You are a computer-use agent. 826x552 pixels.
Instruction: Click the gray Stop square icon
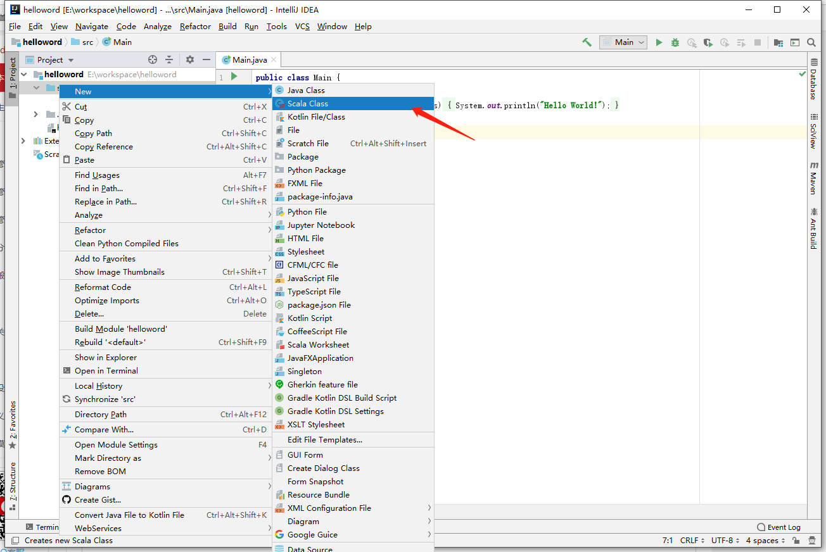coord(758,42)
